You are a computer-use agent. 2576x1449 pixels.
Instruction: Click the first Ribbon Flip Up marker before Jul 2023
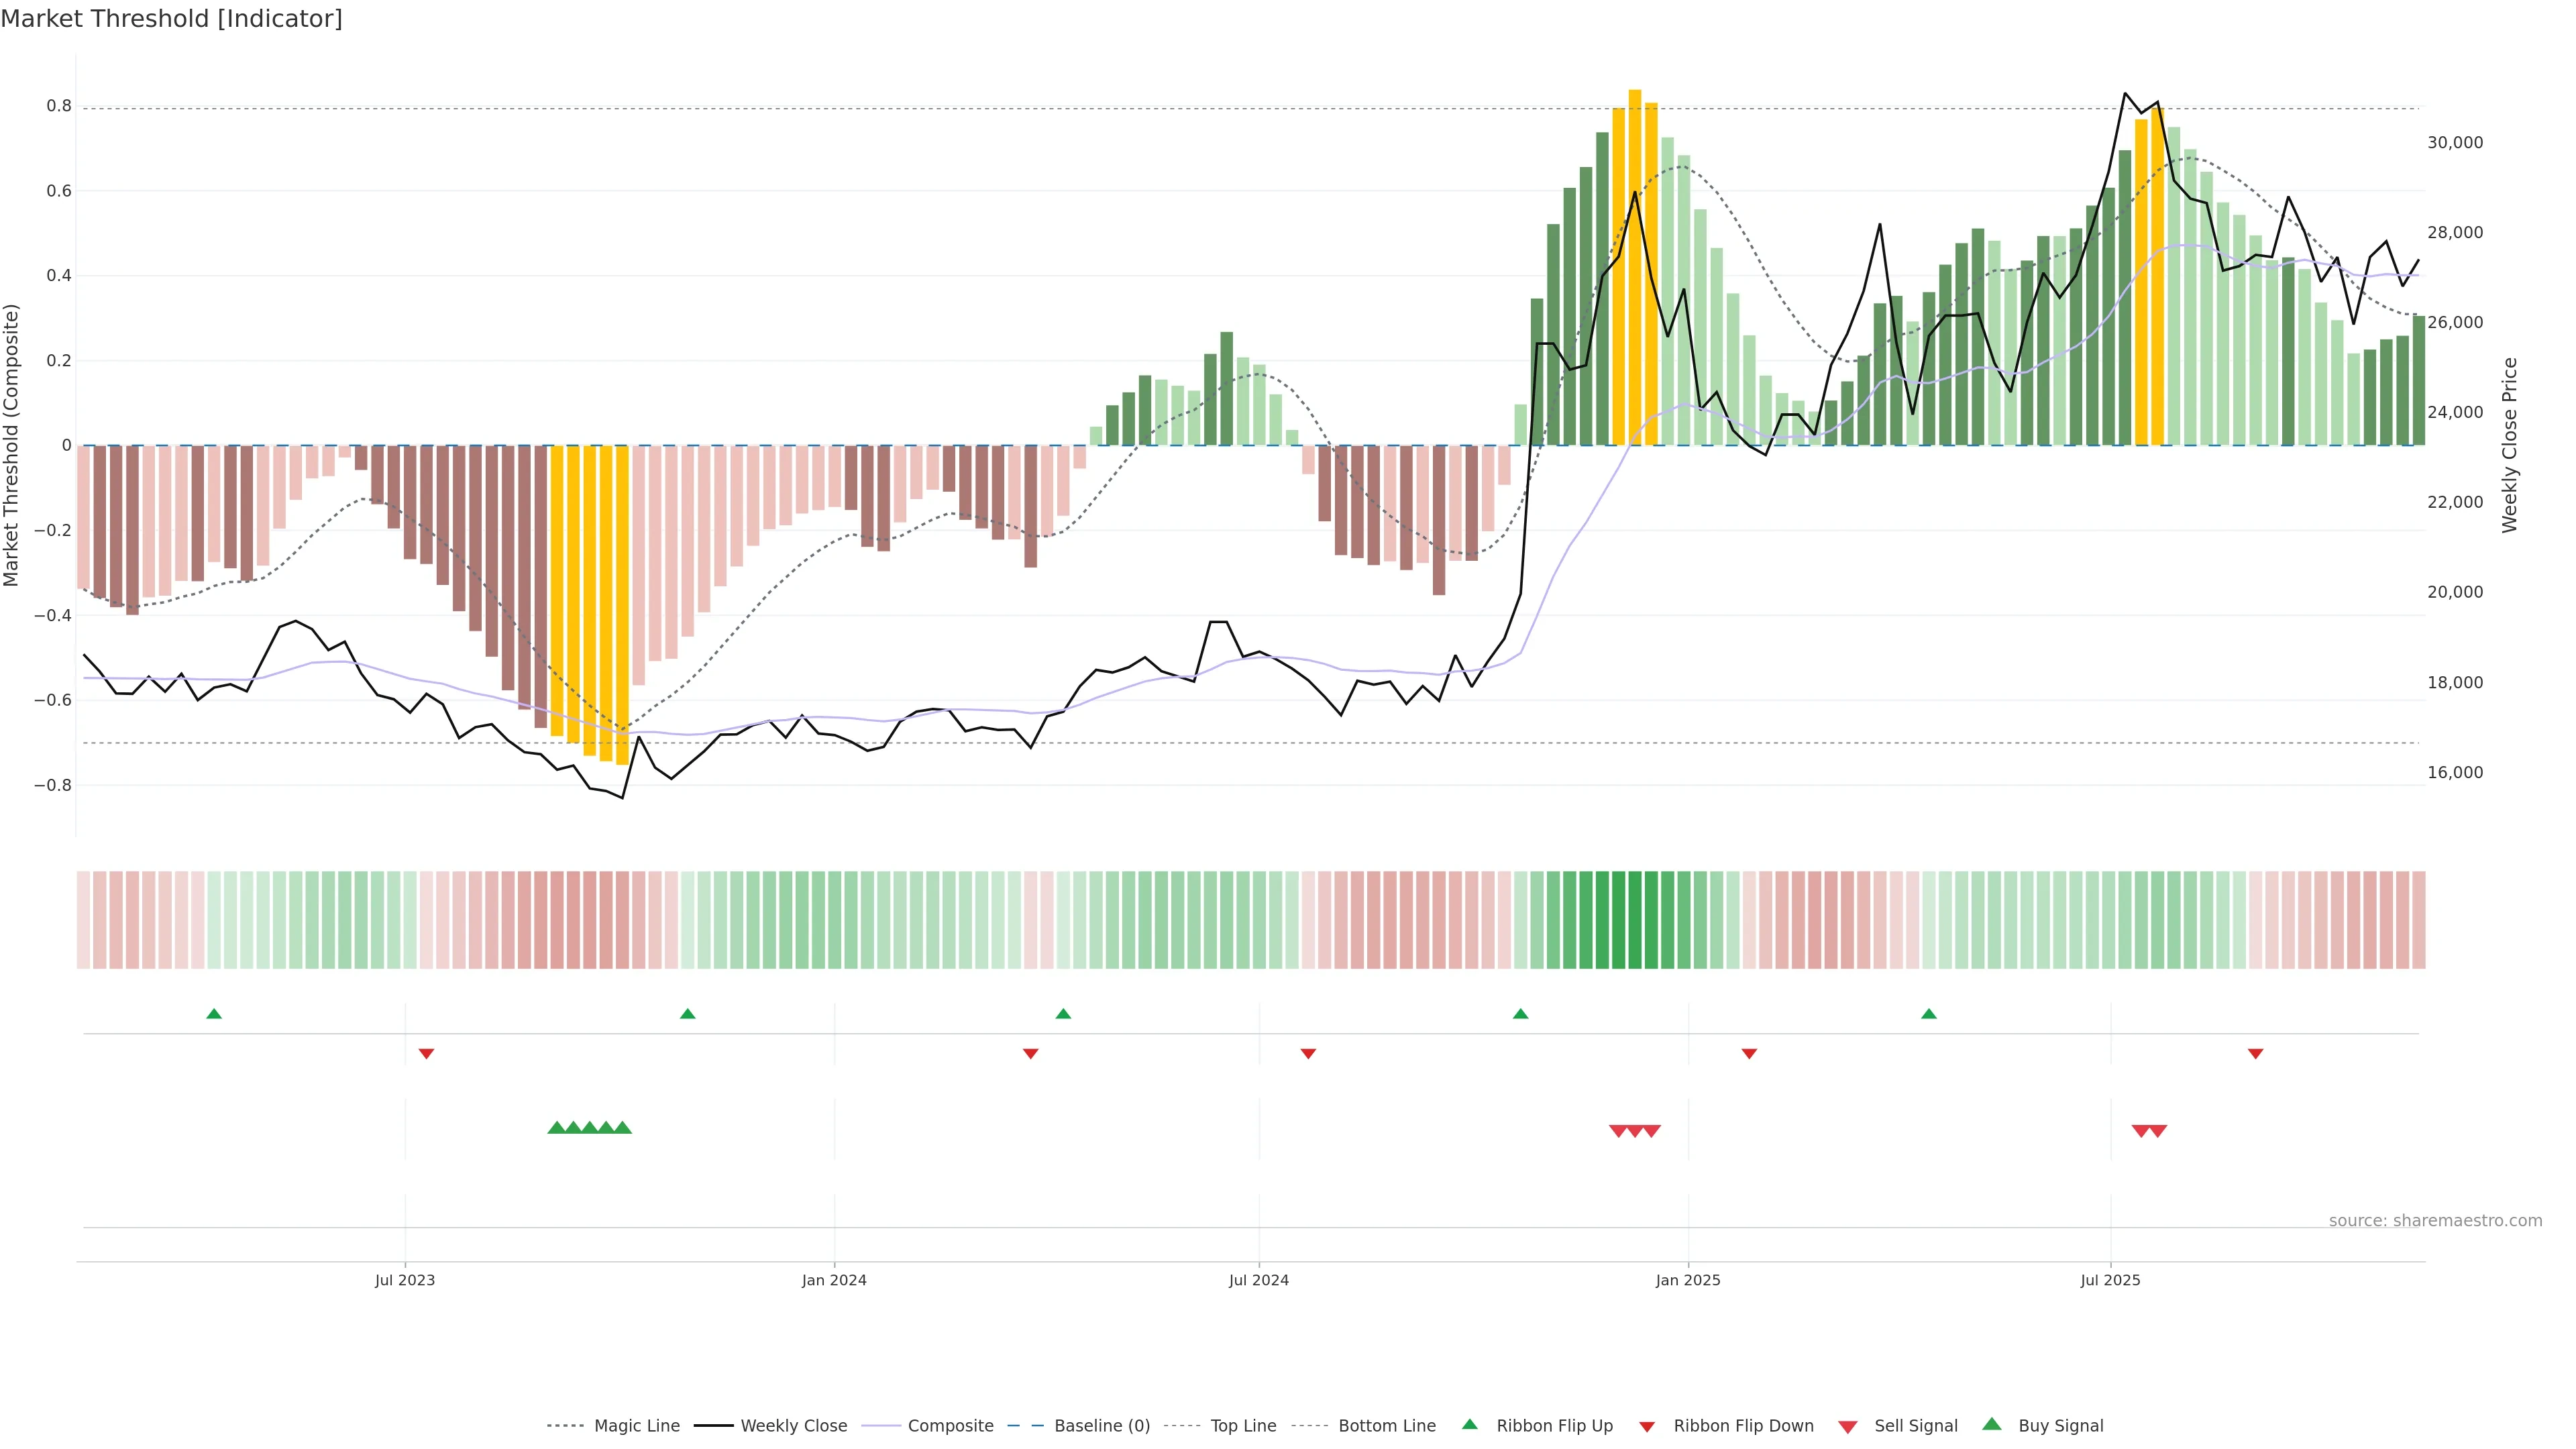click(214, 1014)
